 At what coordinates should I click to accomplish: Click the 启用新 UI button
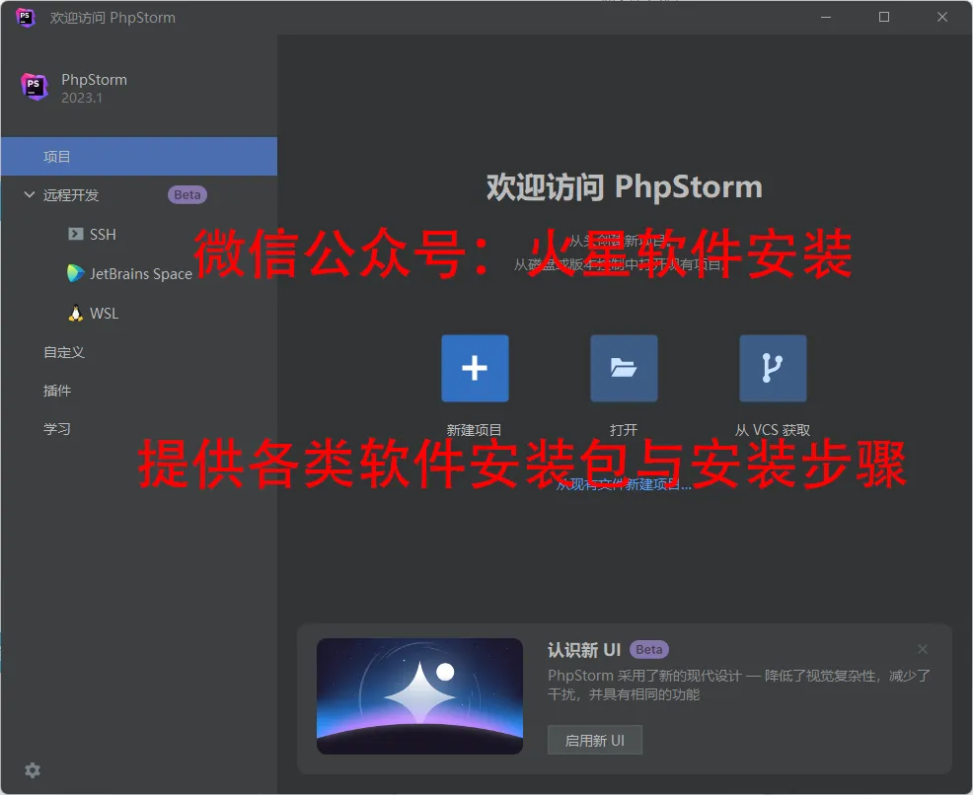pos(594,741)
